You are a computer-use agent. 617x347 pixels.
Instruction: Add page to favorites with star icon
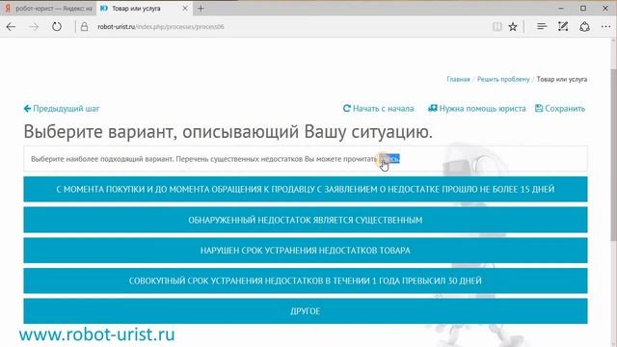pos(513,27)
